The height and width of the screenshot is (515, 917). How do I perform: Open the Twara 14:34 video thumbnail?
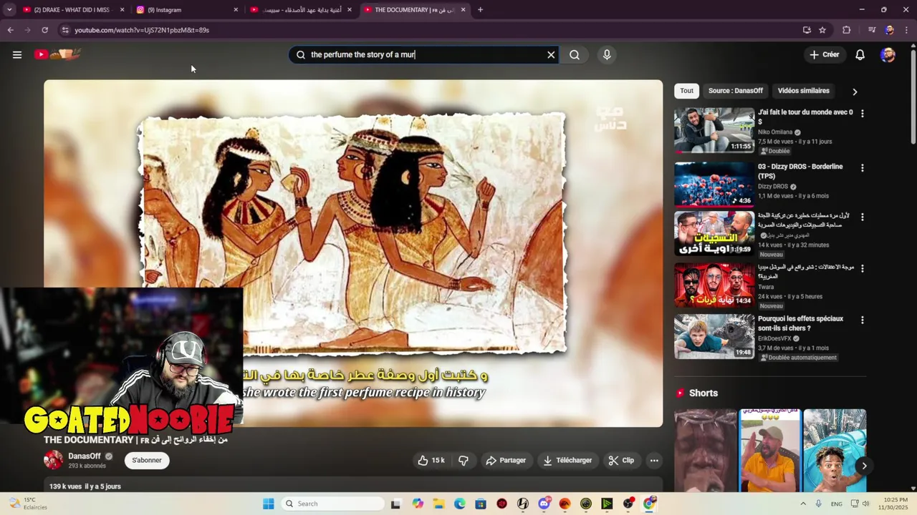click(714, 285)
